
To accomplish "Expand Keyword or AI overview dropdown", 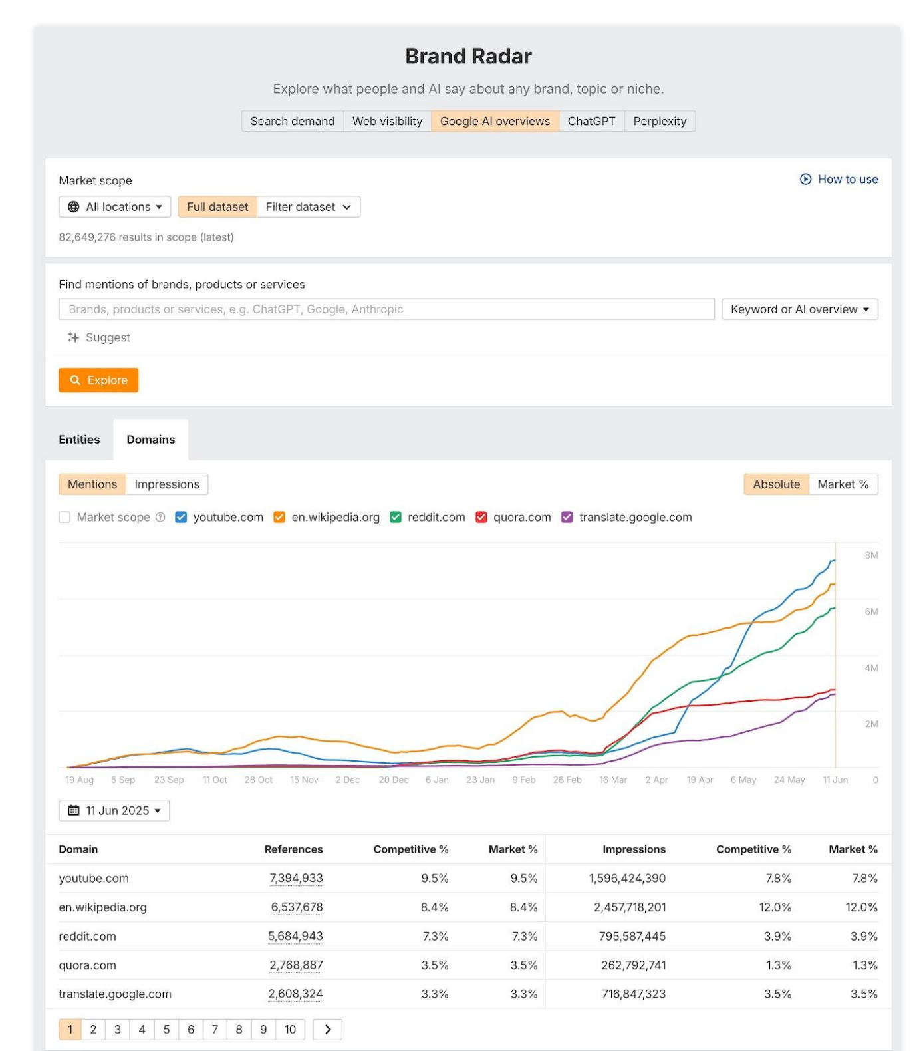I will click(799, 309).
